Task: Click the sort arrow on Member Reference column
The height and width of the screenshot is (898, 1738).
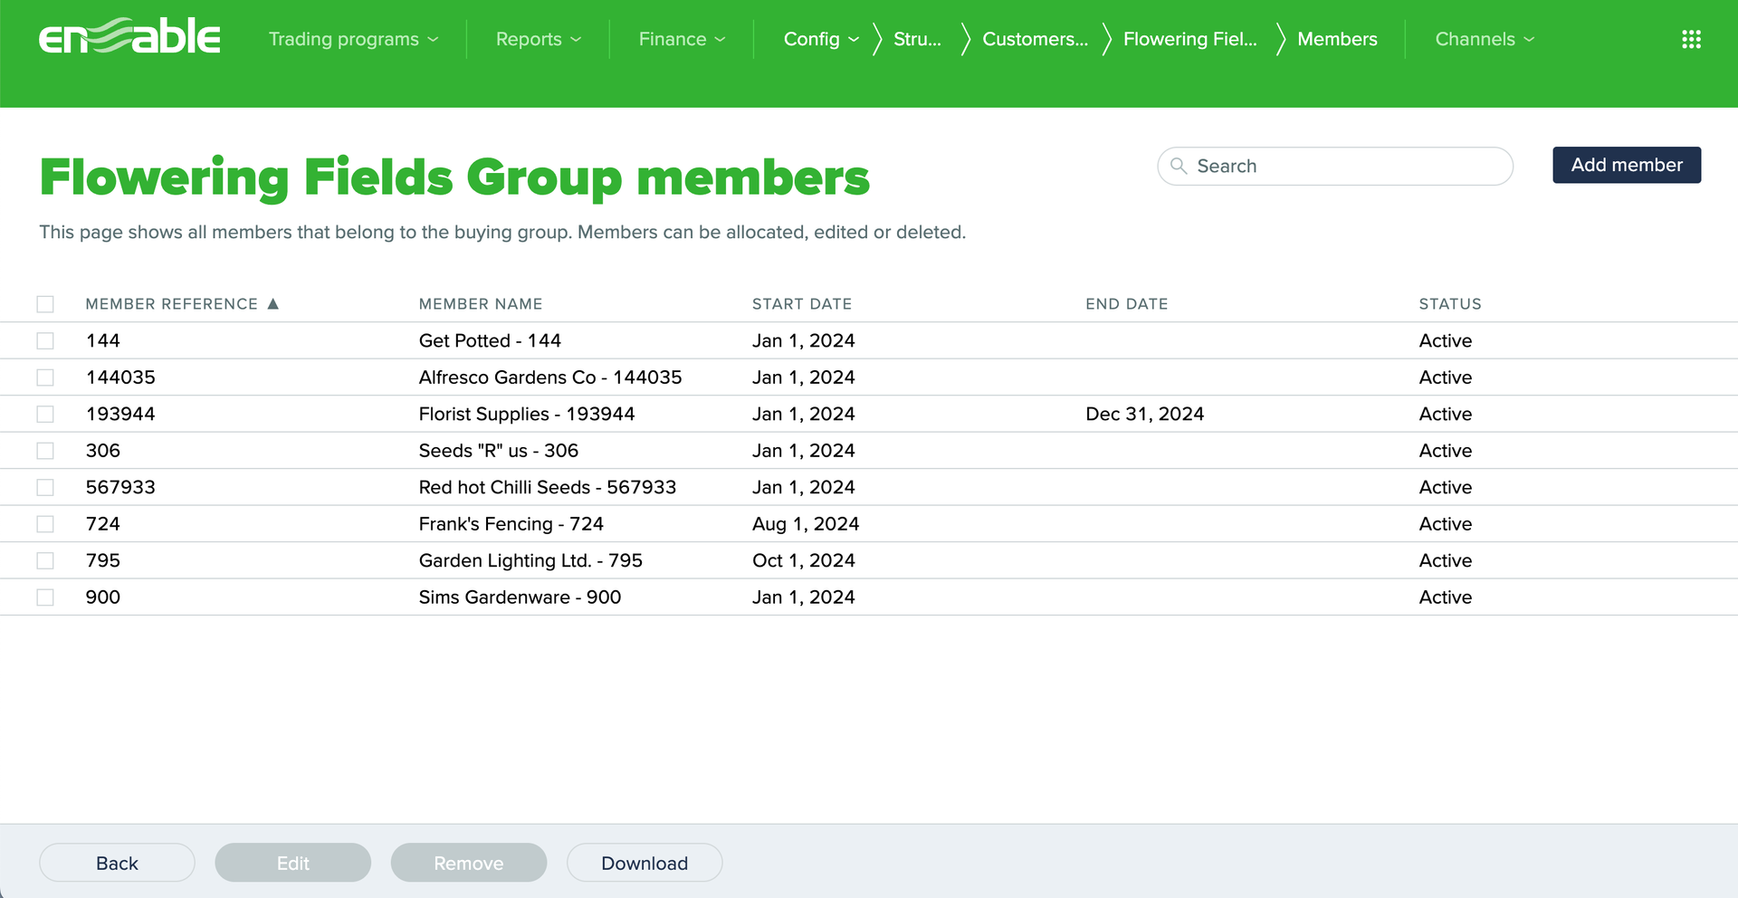Action: tap(273, 304)
